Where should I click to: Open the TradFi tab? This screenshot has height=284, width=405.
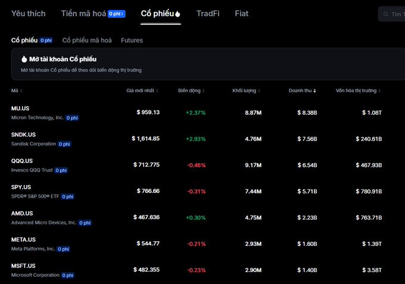208,14
